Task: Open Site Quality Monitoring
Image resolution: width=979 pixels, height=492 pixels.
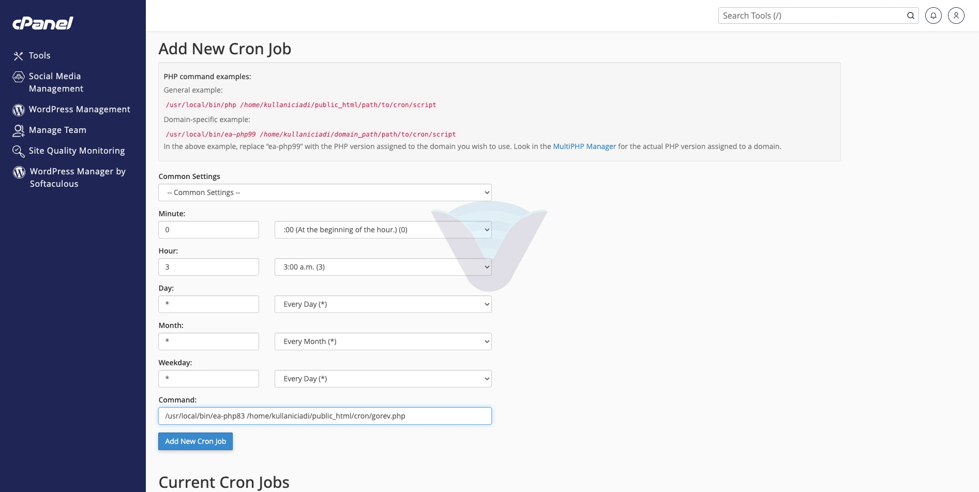Action: [77, 151]
